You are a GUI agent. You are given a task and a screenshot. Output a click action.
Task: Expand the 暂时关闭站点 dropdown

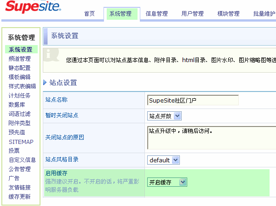coord(163,116)
